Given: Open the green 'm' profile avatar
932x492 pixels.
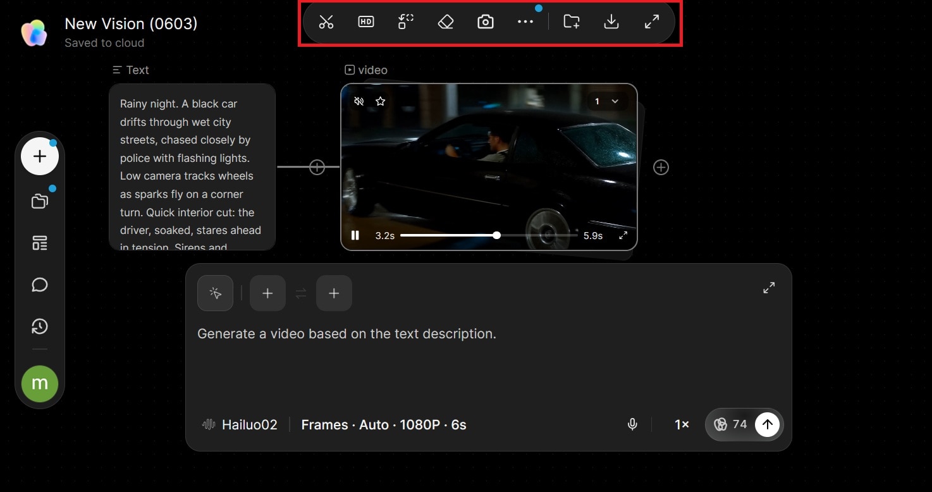Looking at the screenshot, I should tap(40, 384).
